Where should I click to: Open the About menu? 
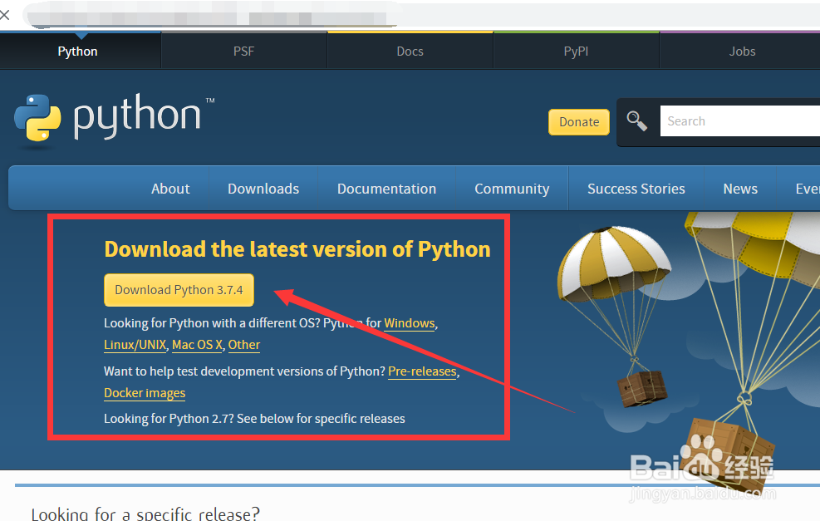(x=170, y=189)
